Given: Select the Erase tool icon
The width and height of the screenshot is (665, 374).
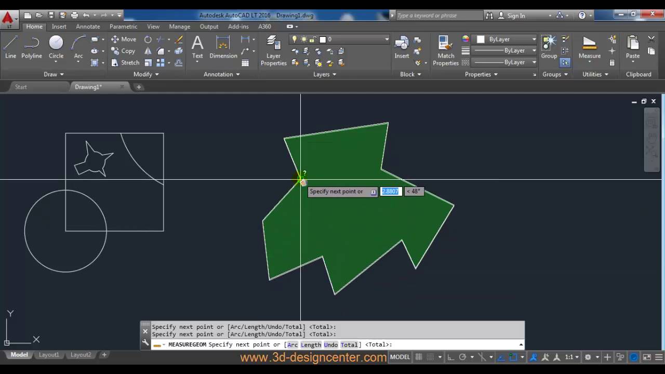Looking at the screenshot, I should 179,39.
